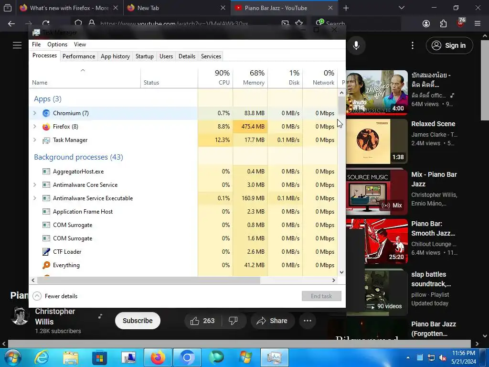Click the End task button
The height and width of the screenshot is (367, 489).
(x=321, y=296)
